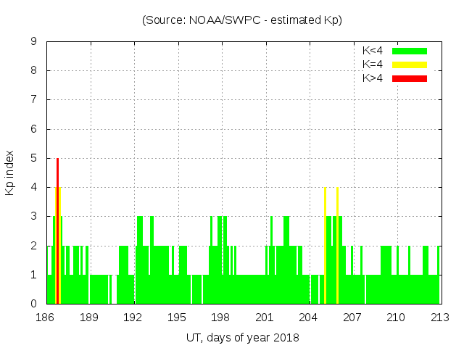Click the 'UT, days of year 2018' axis label
This screenshot has height=348, width=464.
pos(242,337)
